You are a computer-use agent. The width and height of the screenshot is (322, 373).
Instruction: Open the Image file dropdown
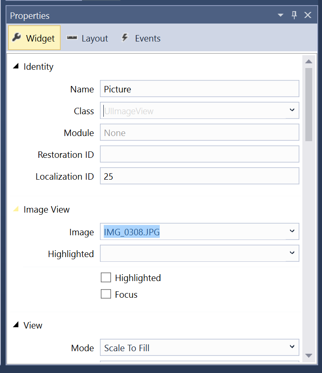(292, 231)
